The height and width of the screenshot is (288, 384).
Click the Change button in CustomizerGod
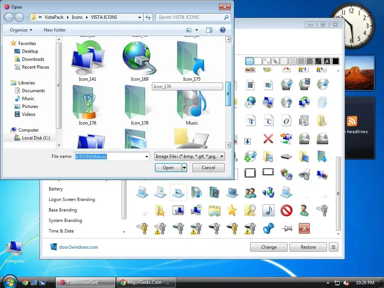[268, 247]
